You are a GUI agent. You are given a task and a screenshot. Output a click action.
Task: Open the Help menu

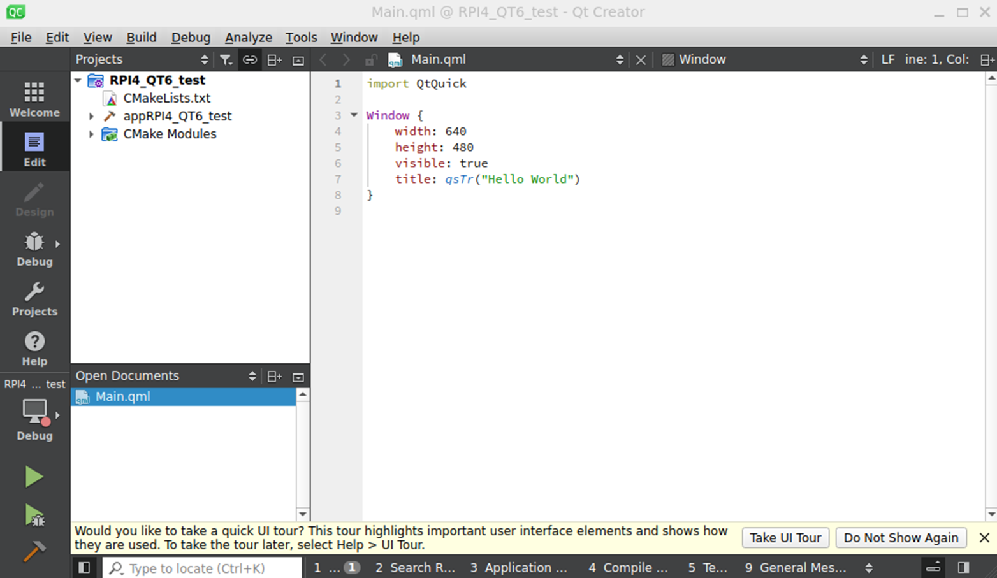pos(406,38)
